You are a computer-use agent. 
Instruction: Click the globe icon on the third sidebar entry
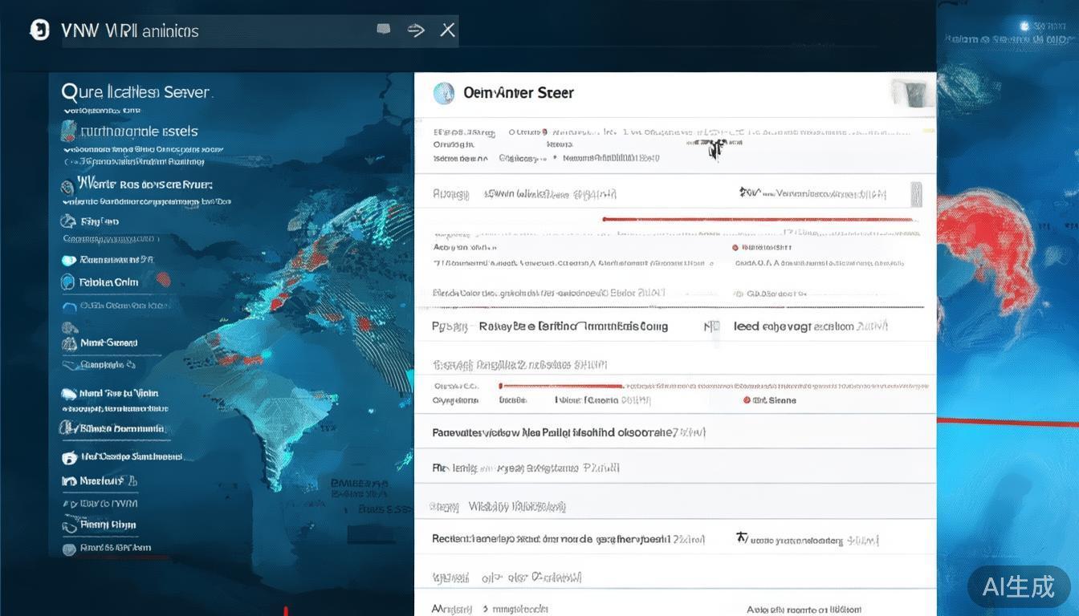tap(68, 186)
